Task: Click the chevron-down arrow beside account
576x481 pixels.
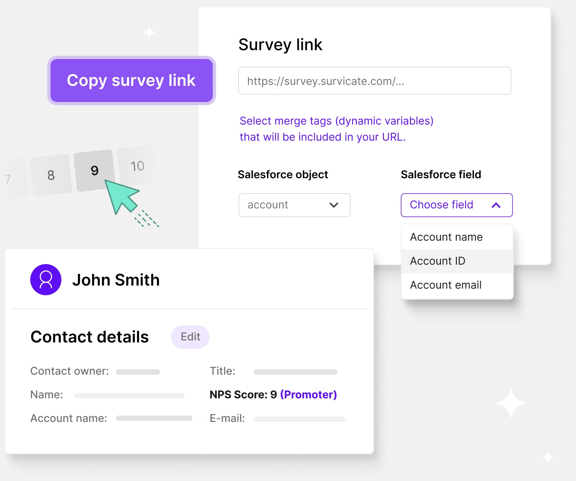Action: point(334,205)
